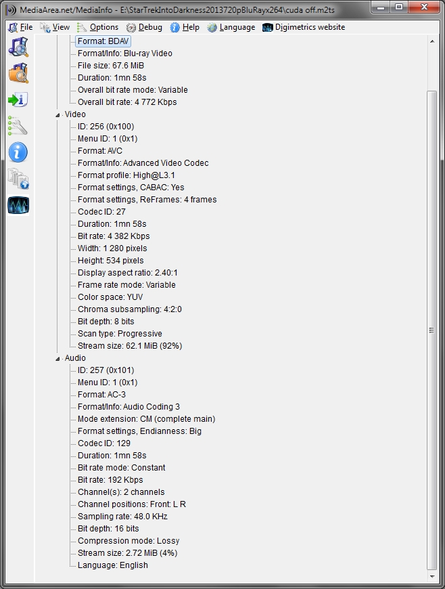Select 'Bit rate mode: Constant' row
445x589 pixels.
(121, 468)
